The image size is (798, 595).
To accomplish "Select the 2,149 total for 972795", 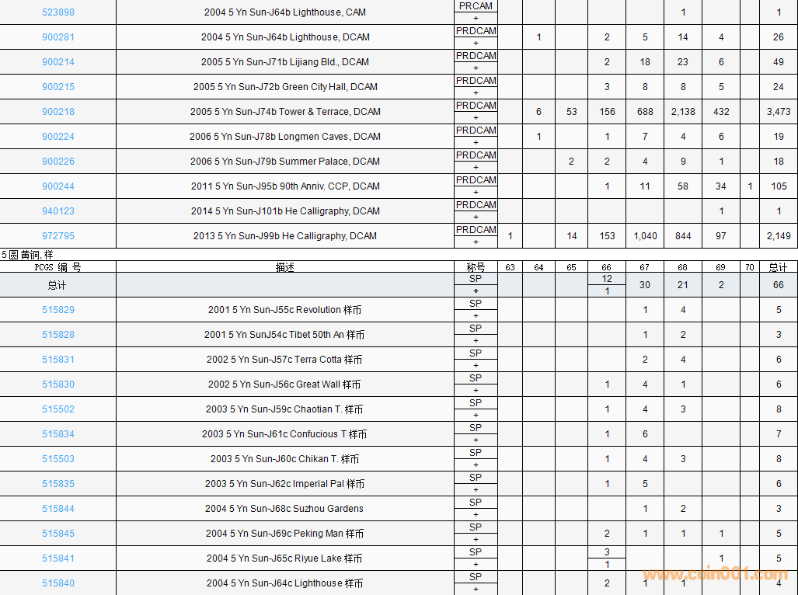I will pyautogui.click(x=778, y=236).
